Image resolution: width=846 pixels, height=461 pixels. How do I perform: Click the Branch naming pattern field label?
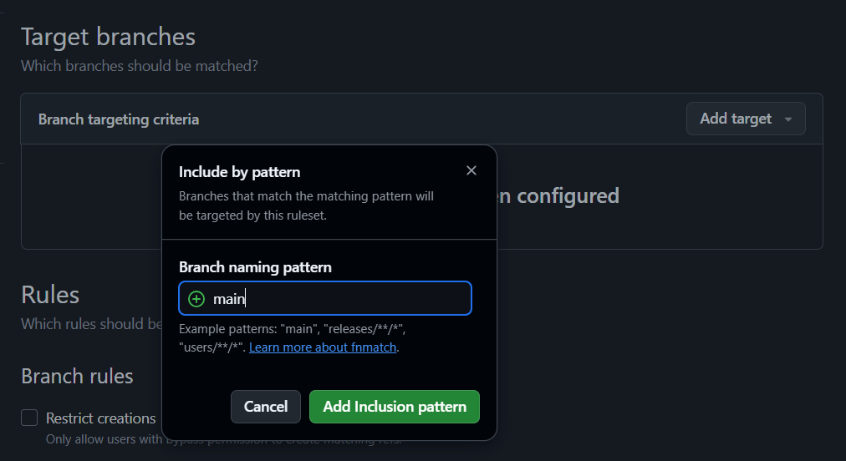[x=255, y=267]
